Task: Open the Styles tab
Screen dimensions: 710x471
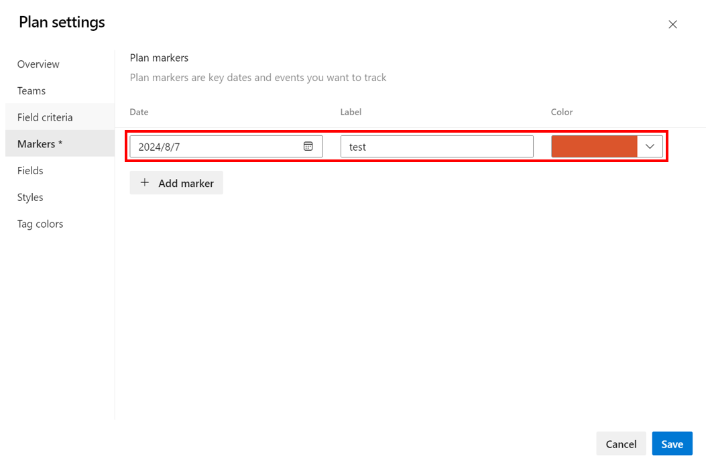Action: (x=60, y=197)
